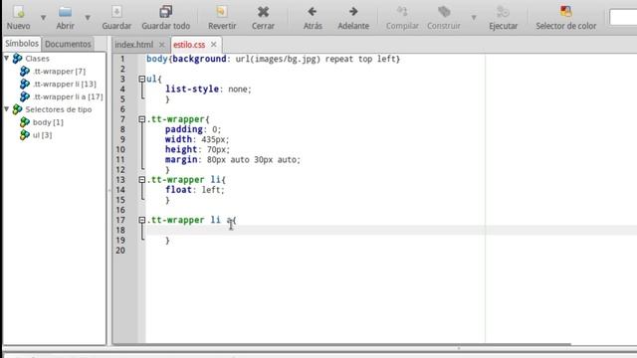Click the editor horizontal scrollbar
This screenshot has height=358, width=637.
(x=341, y=344)
